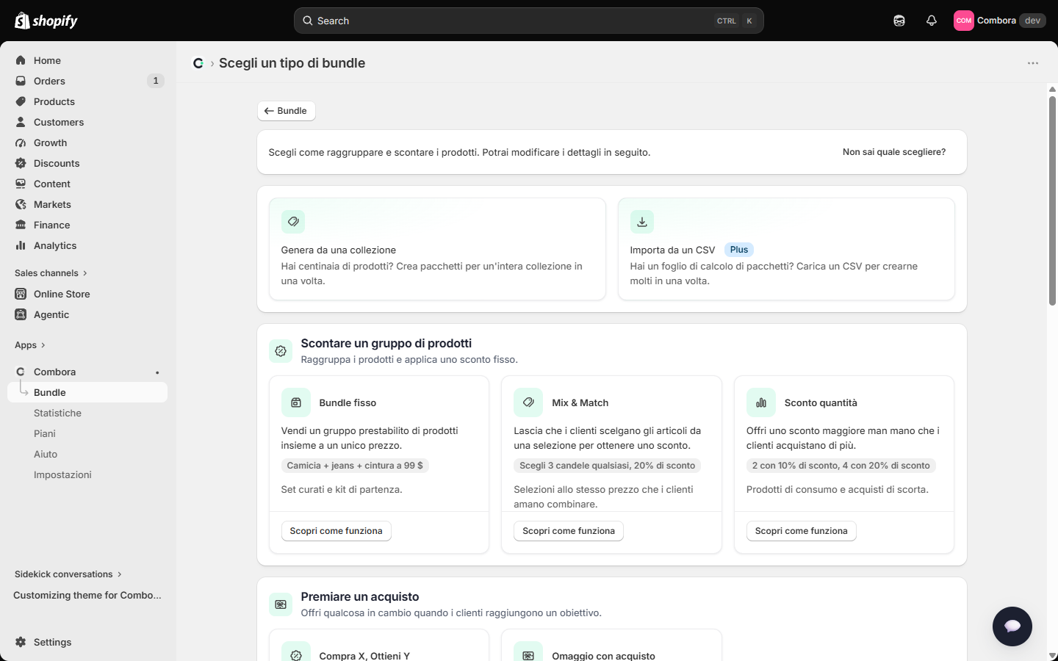Open Orders in the sidebar

[88, 81]
